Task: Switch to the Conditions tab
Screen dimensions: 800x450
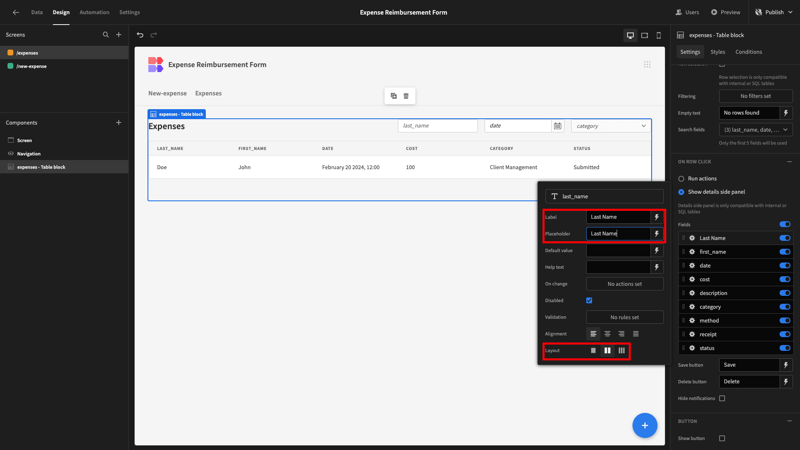Action: pyautogui.click(x=749, y=52)
